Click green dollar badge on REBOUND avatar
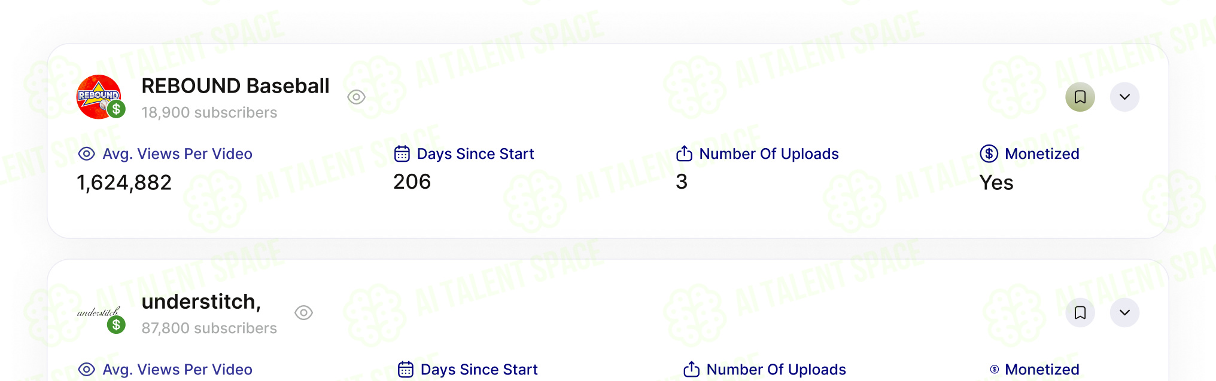Image resolution: width=1216 pixels, height=381 pixels. [116, 109]
